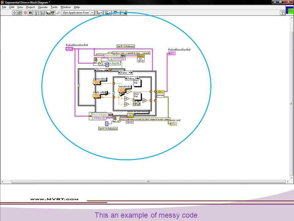Click the Step Into button
Screen dimensions: 294x221
tap(48, 13)
